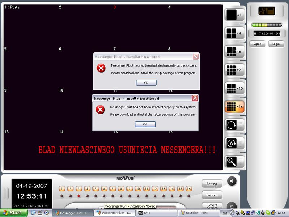Viewport: 289px width, 217px height.
Task: Select channel 15 button
Action: click(180, 188)
